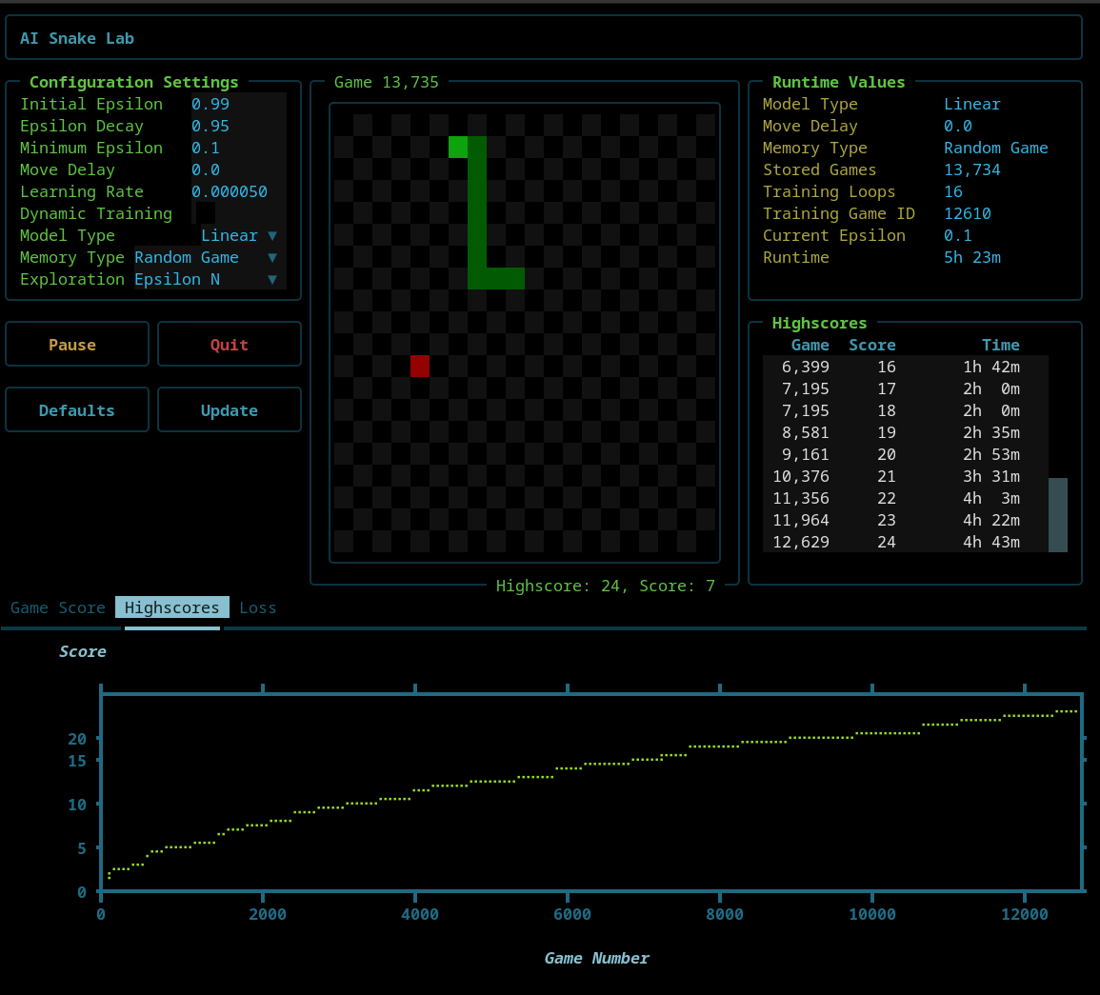Click the red food square on board

[420, 366]
